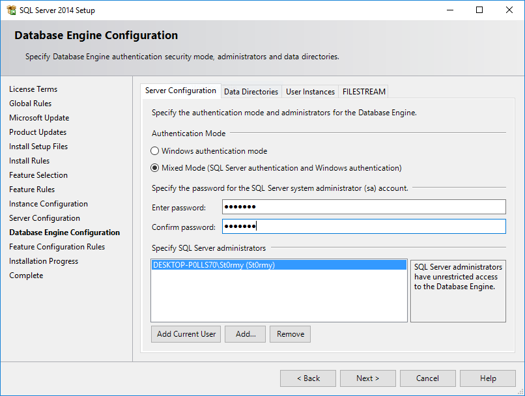Open the User Instances tab
The width and height of the screenshot is (525, 396).
click(x=310, y=92)
